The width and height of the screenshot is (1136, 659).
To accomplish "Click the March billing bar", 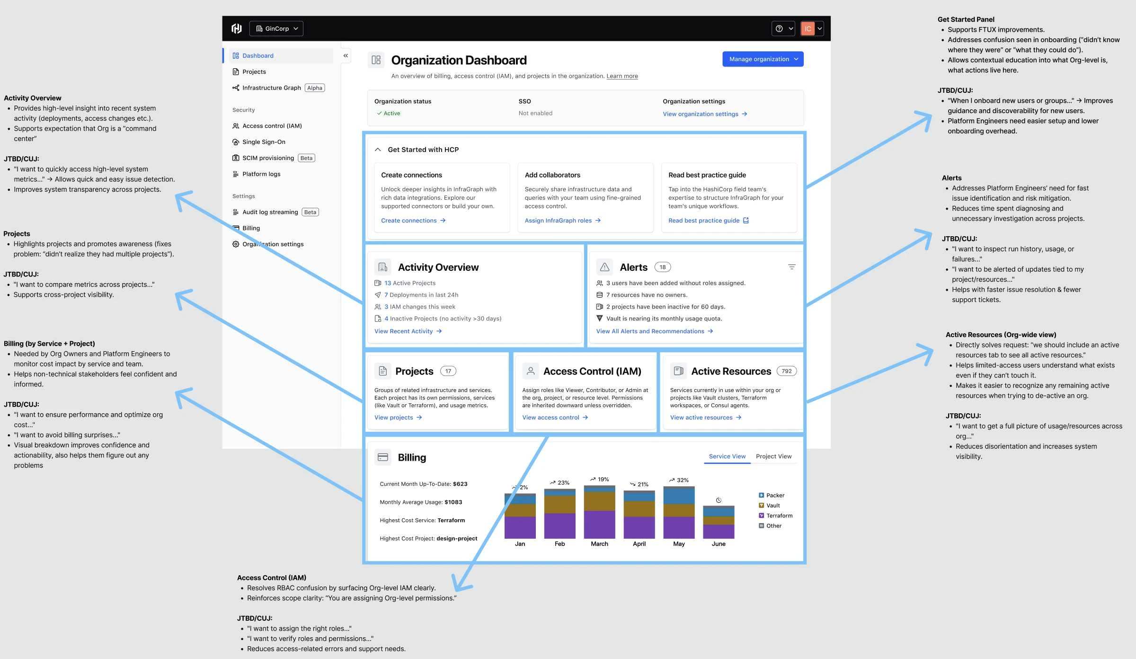I will (x=599, y=512).
